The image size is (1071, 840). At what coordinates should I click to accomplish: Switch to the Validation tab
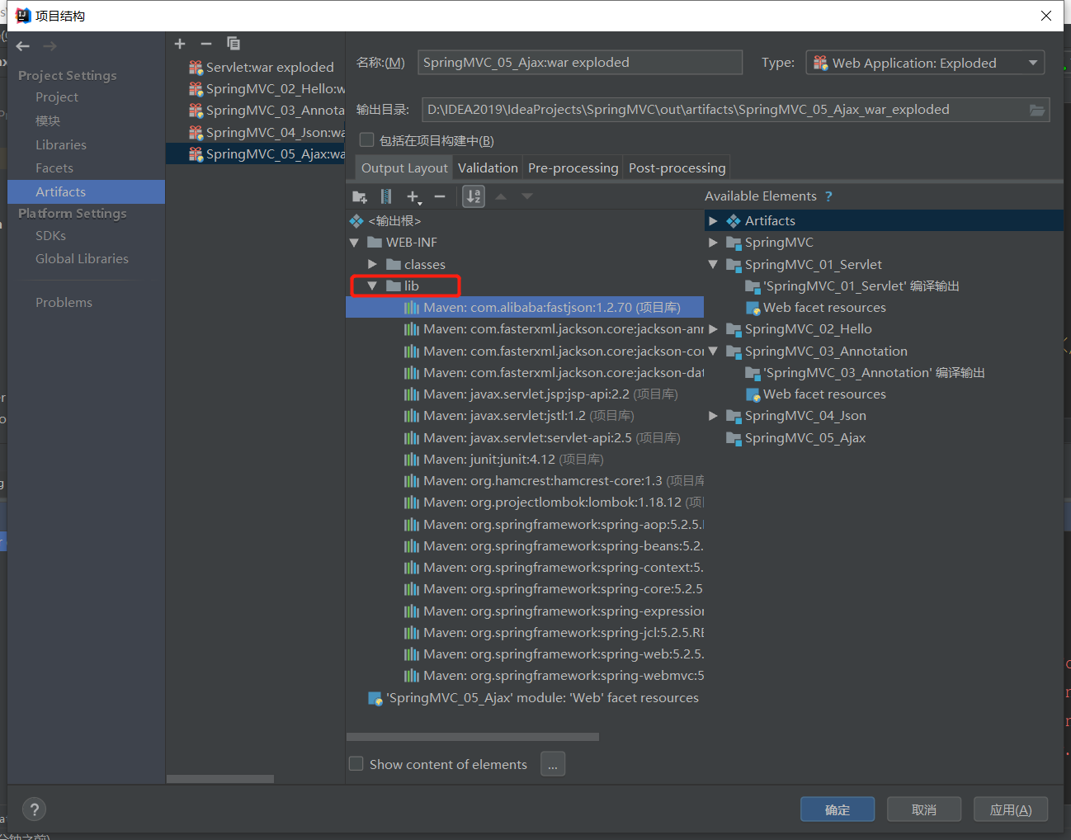point(488,168)
